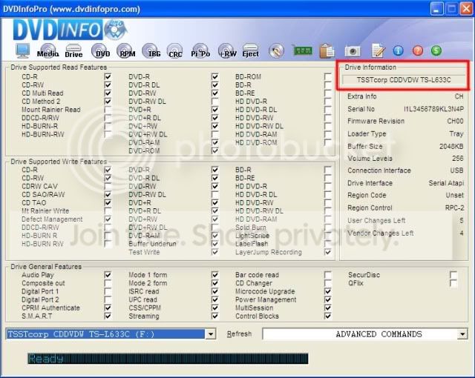Click the DVD disc toolbar icon
The image size is (475, 378).
(x=101, y=51)
